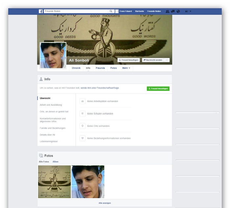
Task: Click Keine Orte vorhanden text
Action: [x=99, y=126]
